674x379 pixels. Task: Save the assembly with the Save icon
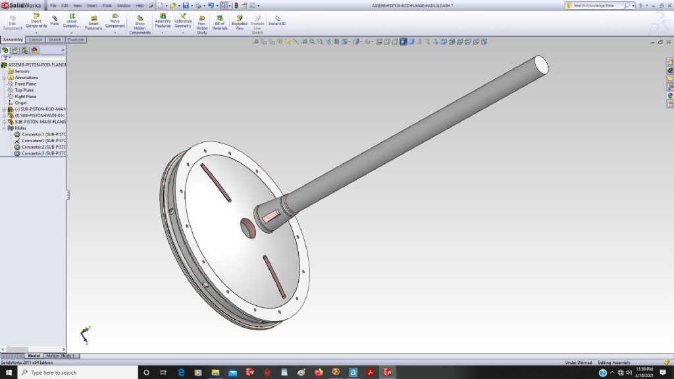(x=185, y=5)
